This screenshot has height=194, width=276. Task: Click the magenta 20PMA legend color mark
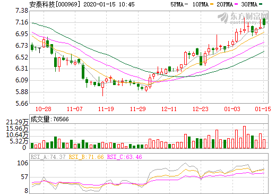tap(236, 4)
